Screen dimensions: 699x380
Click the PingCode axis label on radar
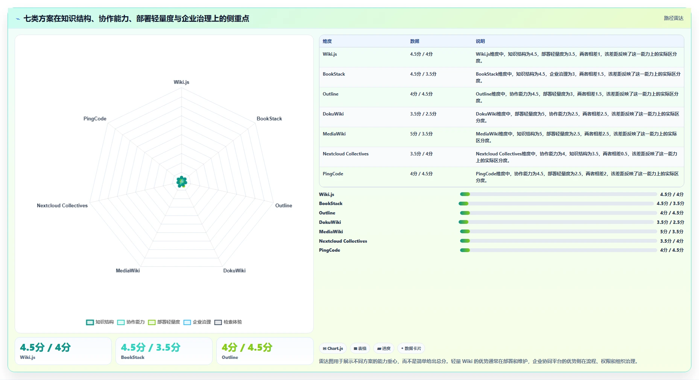(95, 119)
